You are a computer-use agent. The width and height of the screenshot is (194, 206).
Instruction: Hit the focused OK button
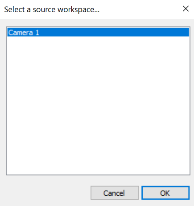[x=165, y=193]
